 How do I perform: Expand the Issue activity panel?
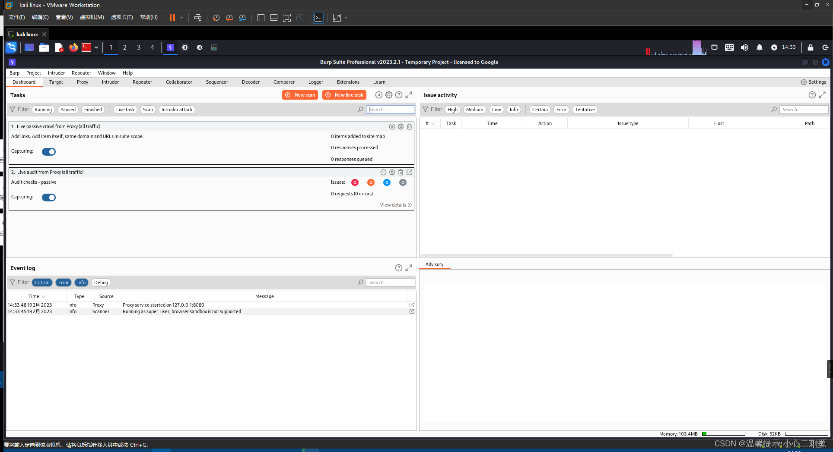tap(822, 95)
